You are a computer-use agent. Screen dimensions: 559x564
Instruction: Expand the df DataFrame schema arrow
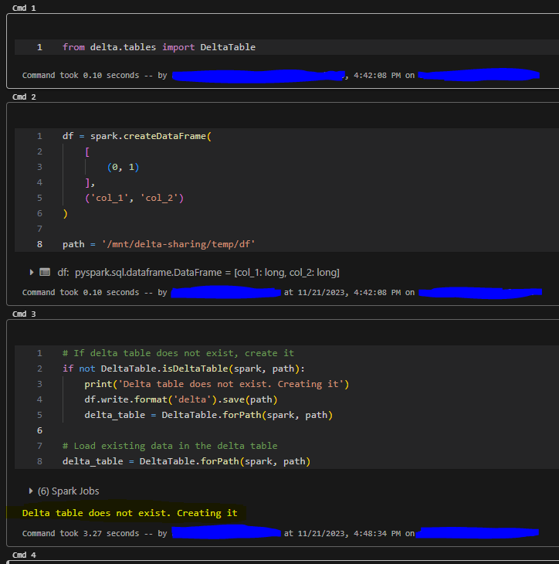pos(32,272)
